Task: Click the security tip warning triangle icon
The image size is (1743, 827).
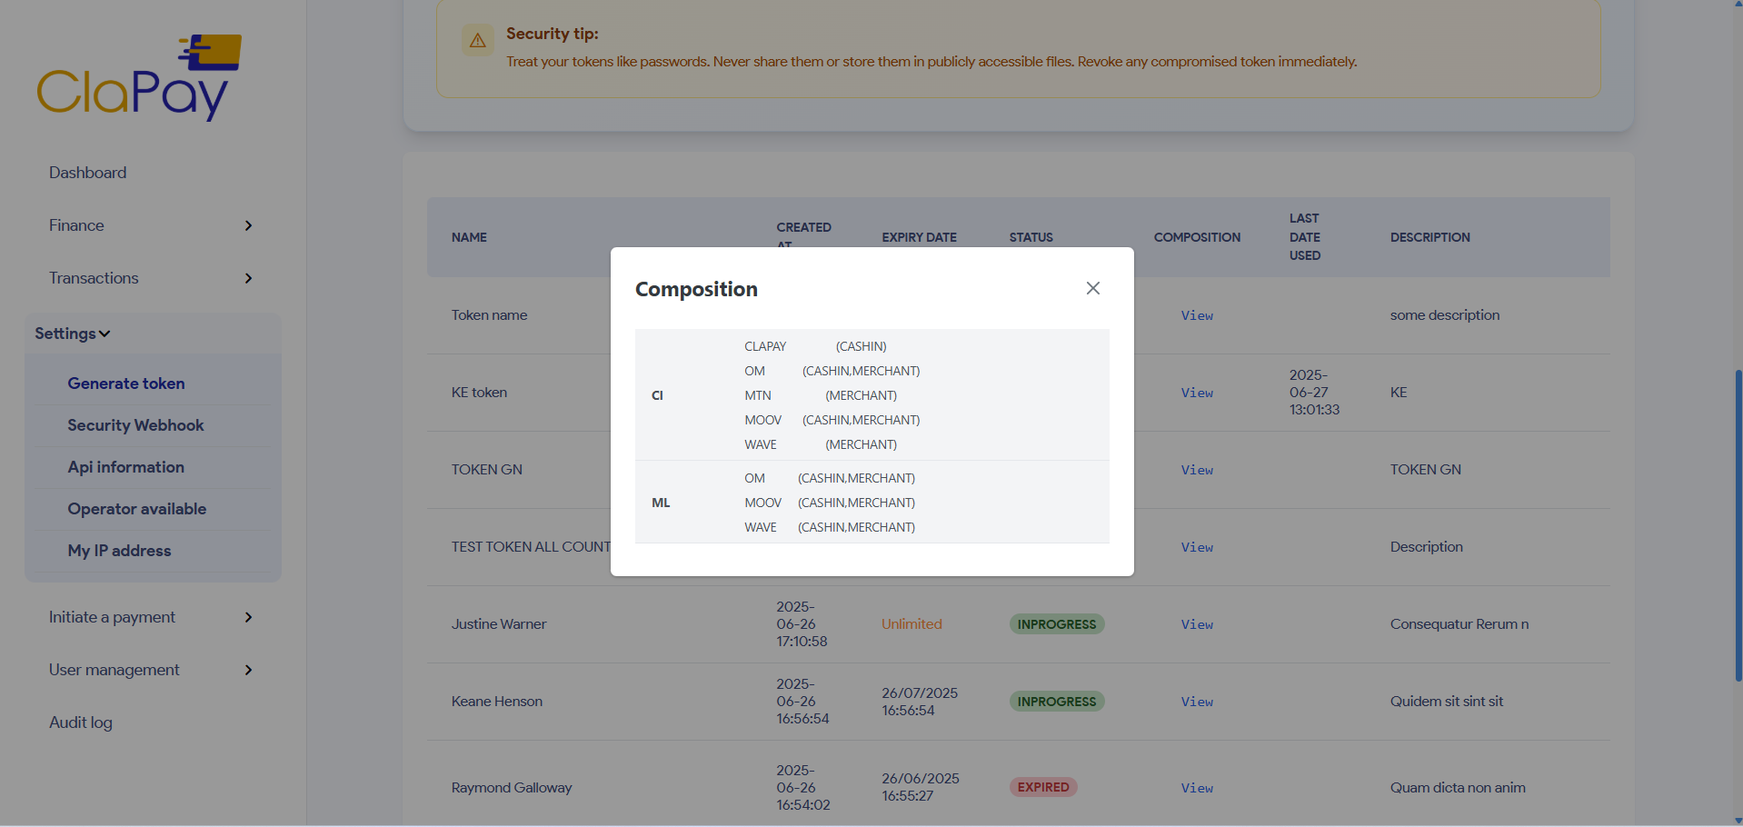Action: point(477,40)
